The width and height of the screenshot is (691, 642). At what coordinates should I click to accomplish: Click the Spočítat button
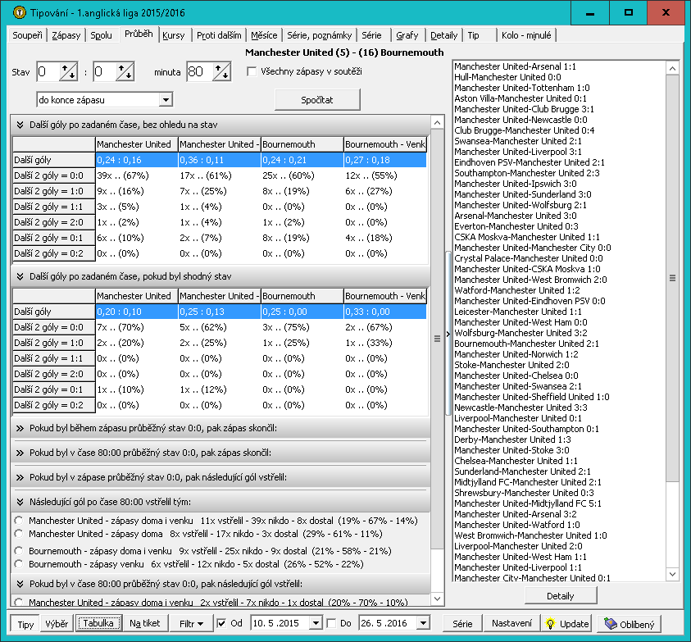(317, 100)
